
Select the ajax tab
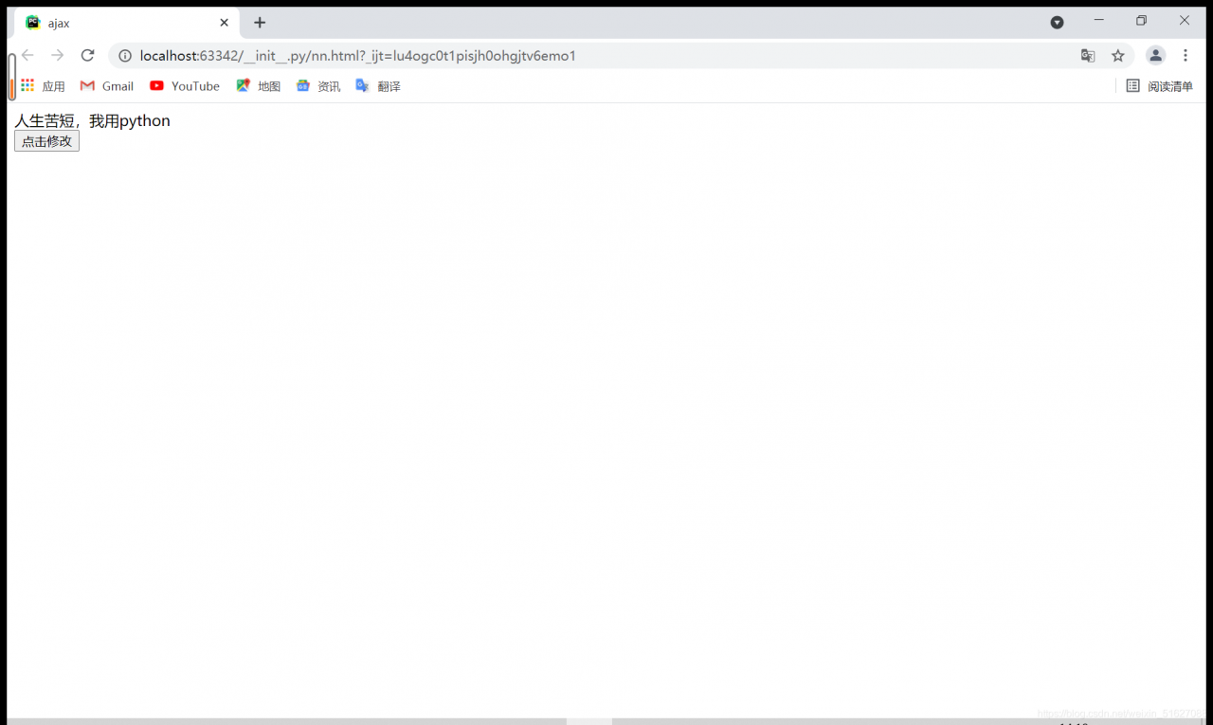pyautogui.click(x=127, y=23)
